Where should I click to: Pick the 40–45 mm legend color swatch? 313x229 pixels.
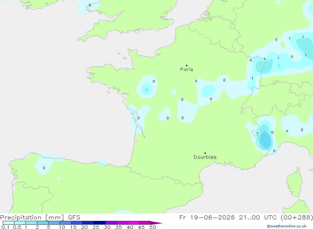pos(134,223)
